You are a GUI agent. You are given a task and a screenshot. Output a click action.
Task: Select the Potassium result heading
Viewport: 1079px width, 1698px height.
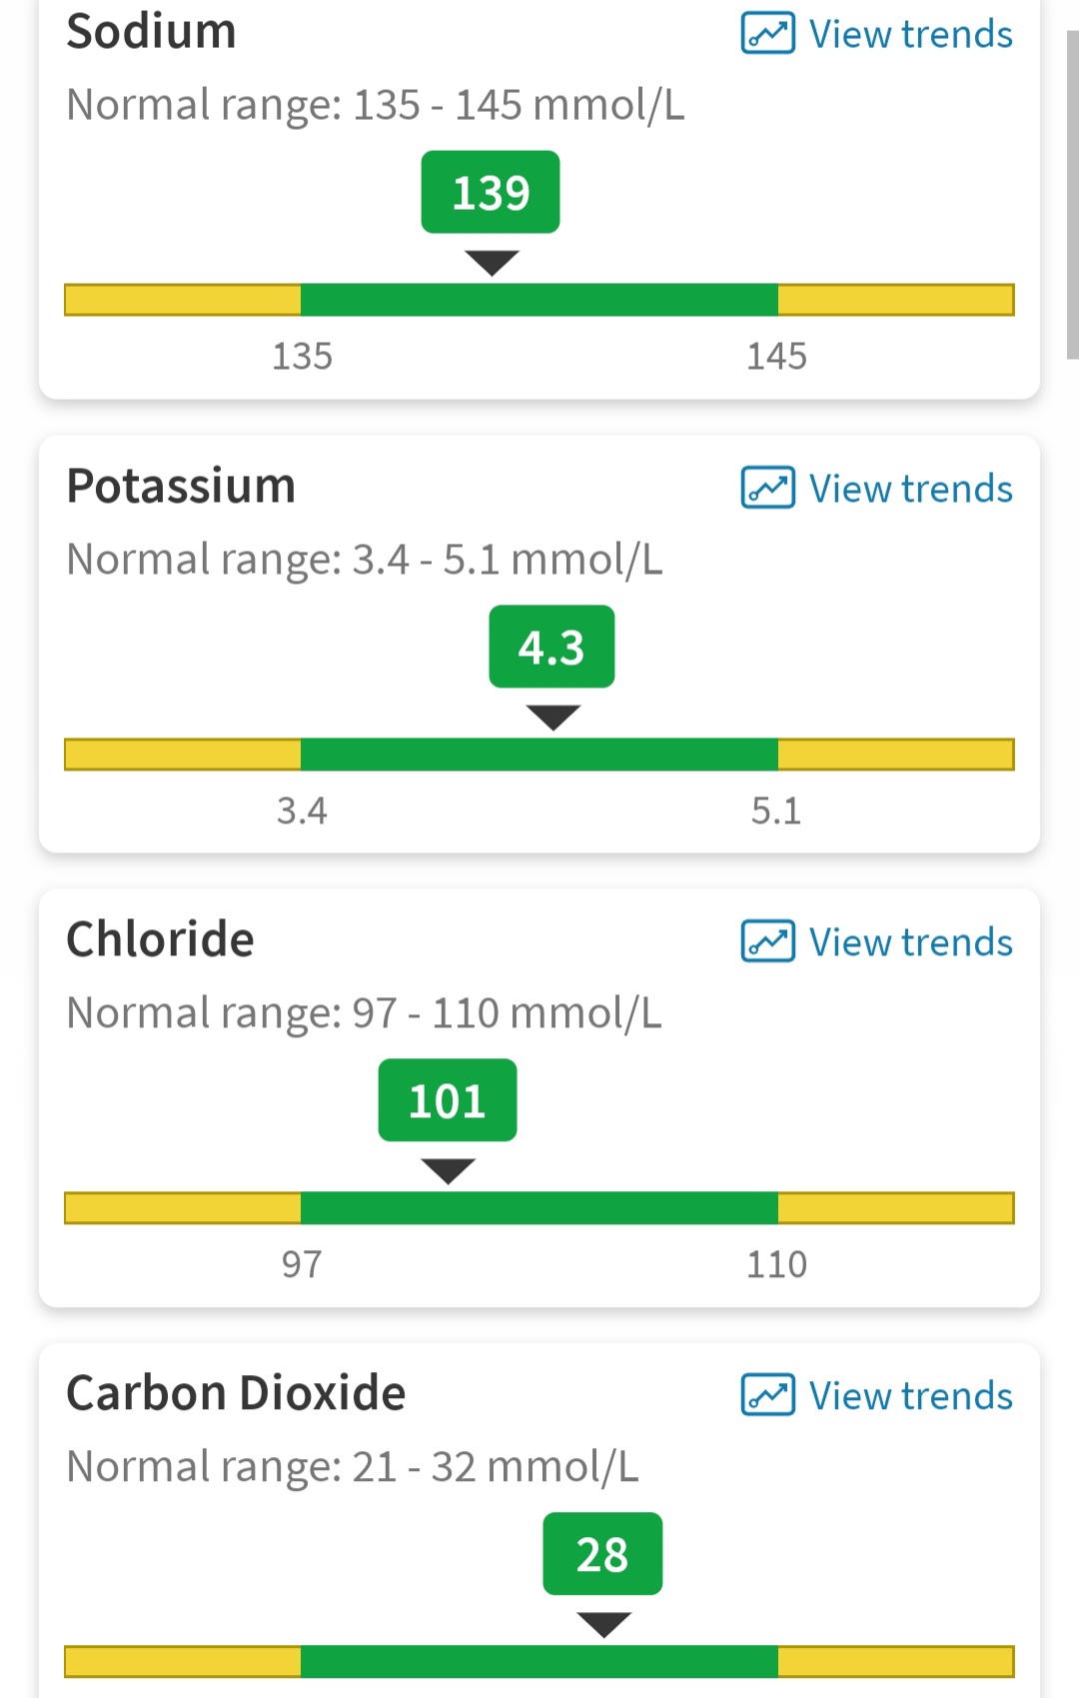(x=181, y=486)
